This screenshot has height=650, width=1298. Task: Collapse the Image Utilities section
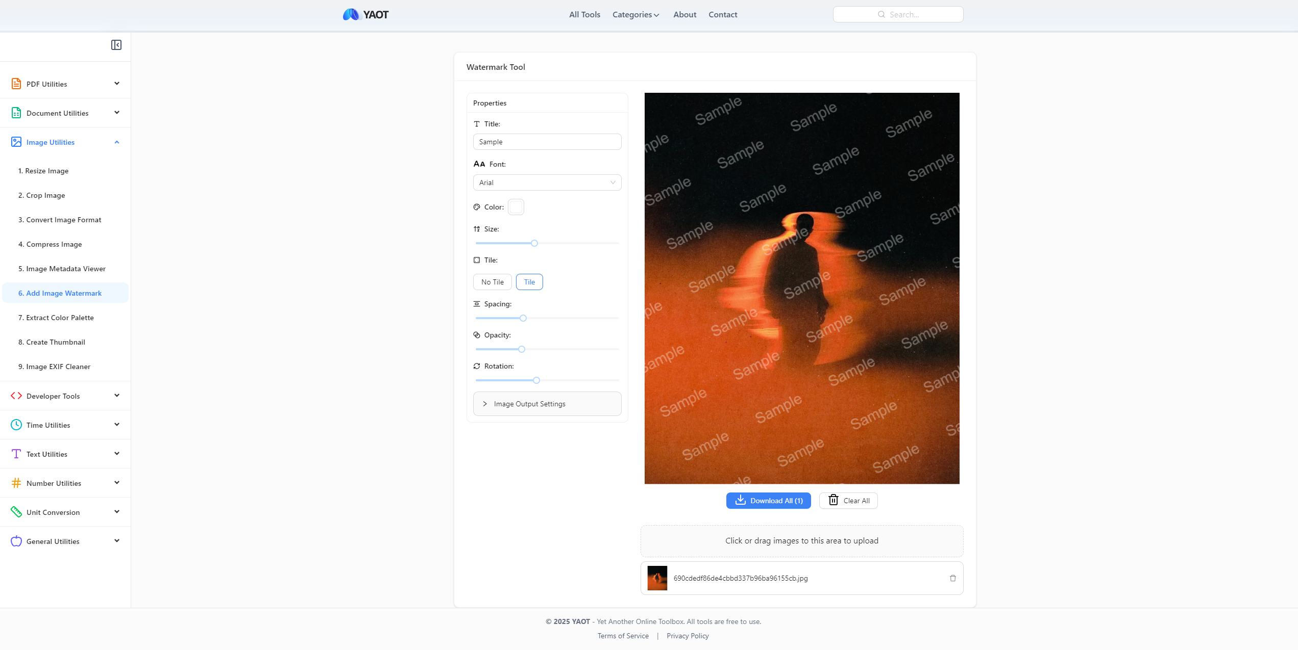(116, 142)
